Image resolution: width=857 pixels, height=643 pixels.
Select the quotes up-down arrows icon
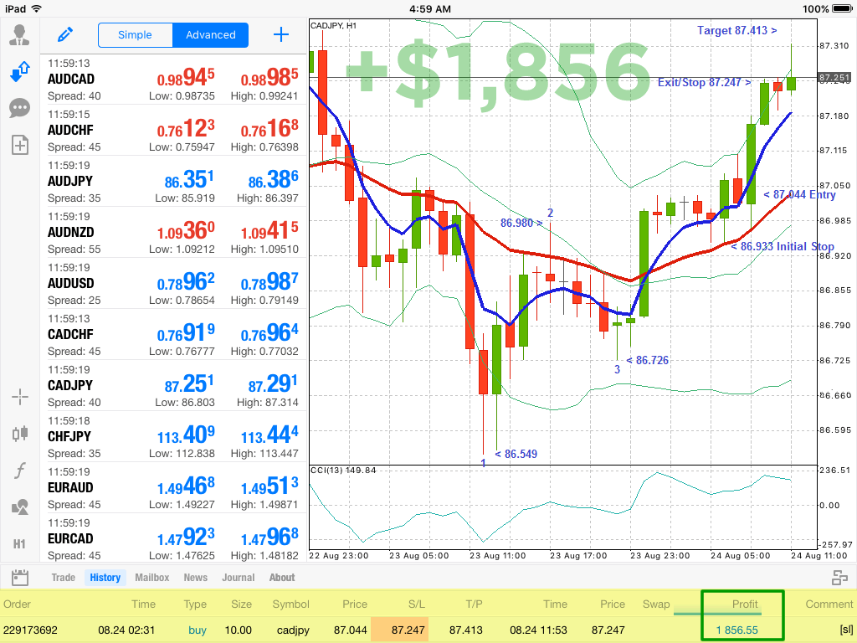(20, 72)
